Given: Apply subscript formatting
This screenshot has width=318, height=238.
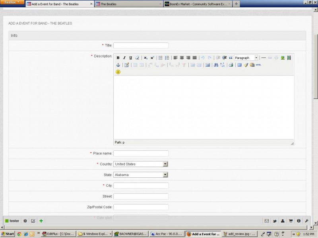Looking at the screenshot, I should (145, 58).
